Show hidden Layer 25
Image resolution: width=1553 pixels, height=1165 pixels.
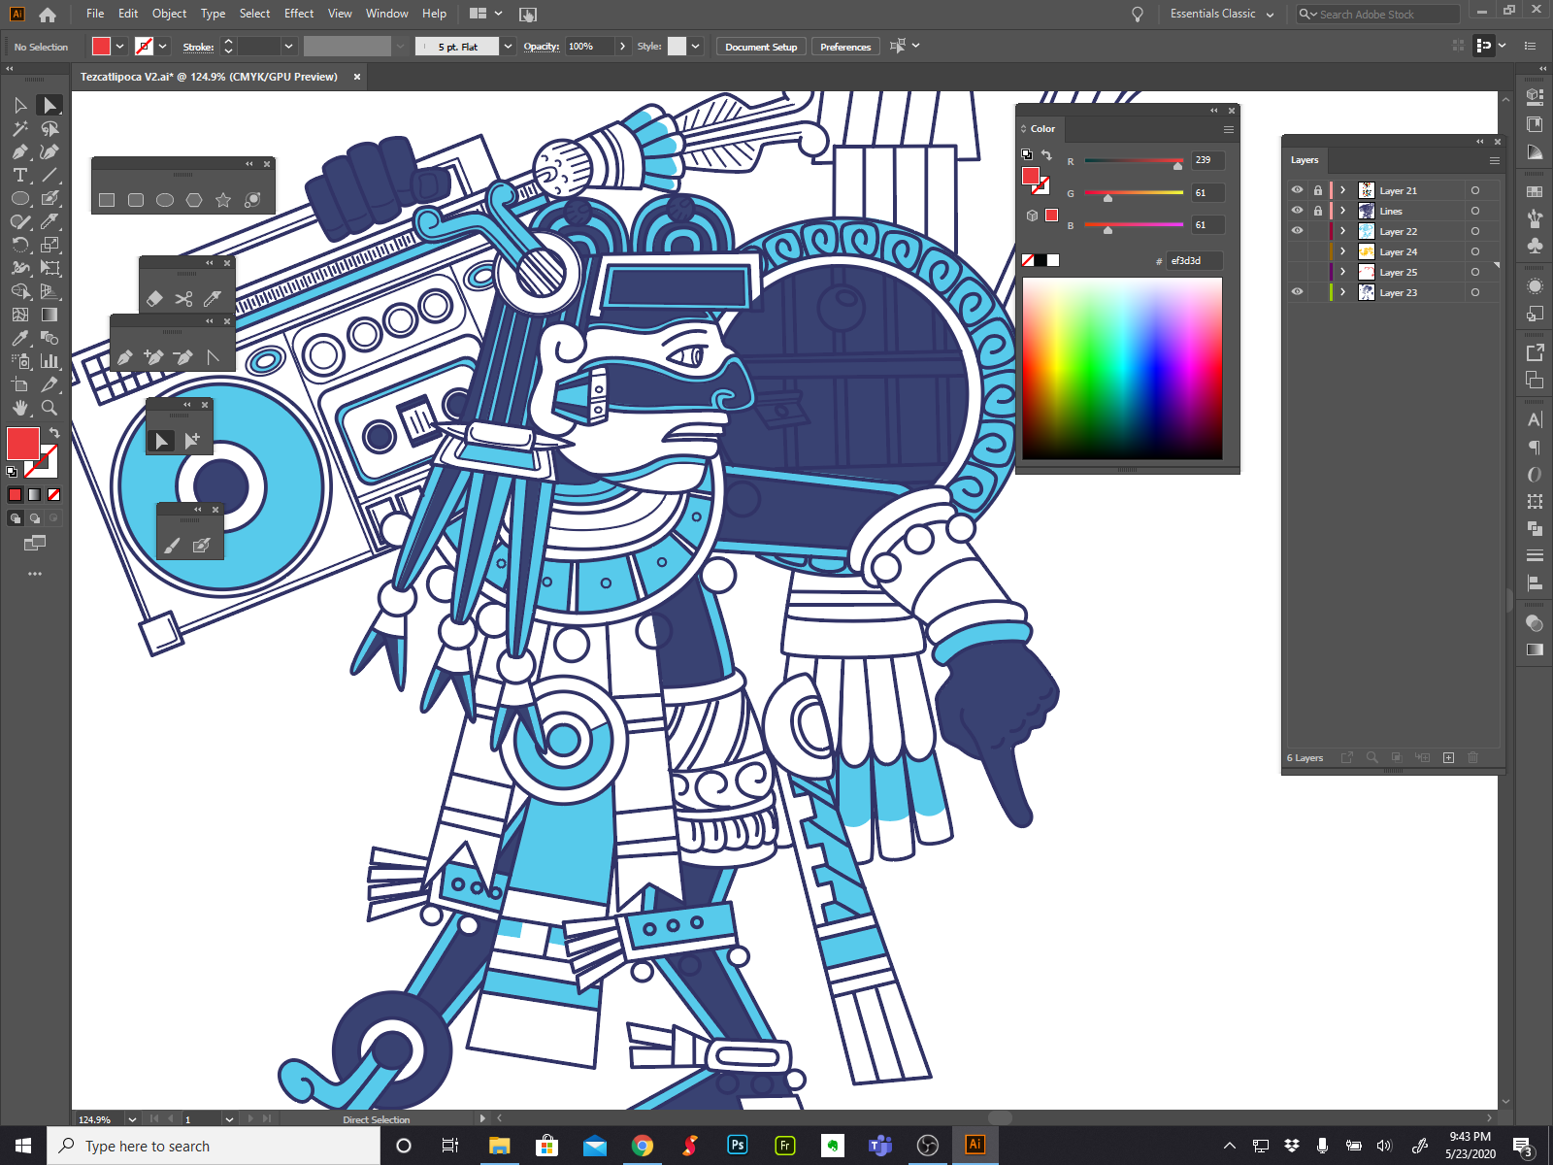coord(1297,272)
